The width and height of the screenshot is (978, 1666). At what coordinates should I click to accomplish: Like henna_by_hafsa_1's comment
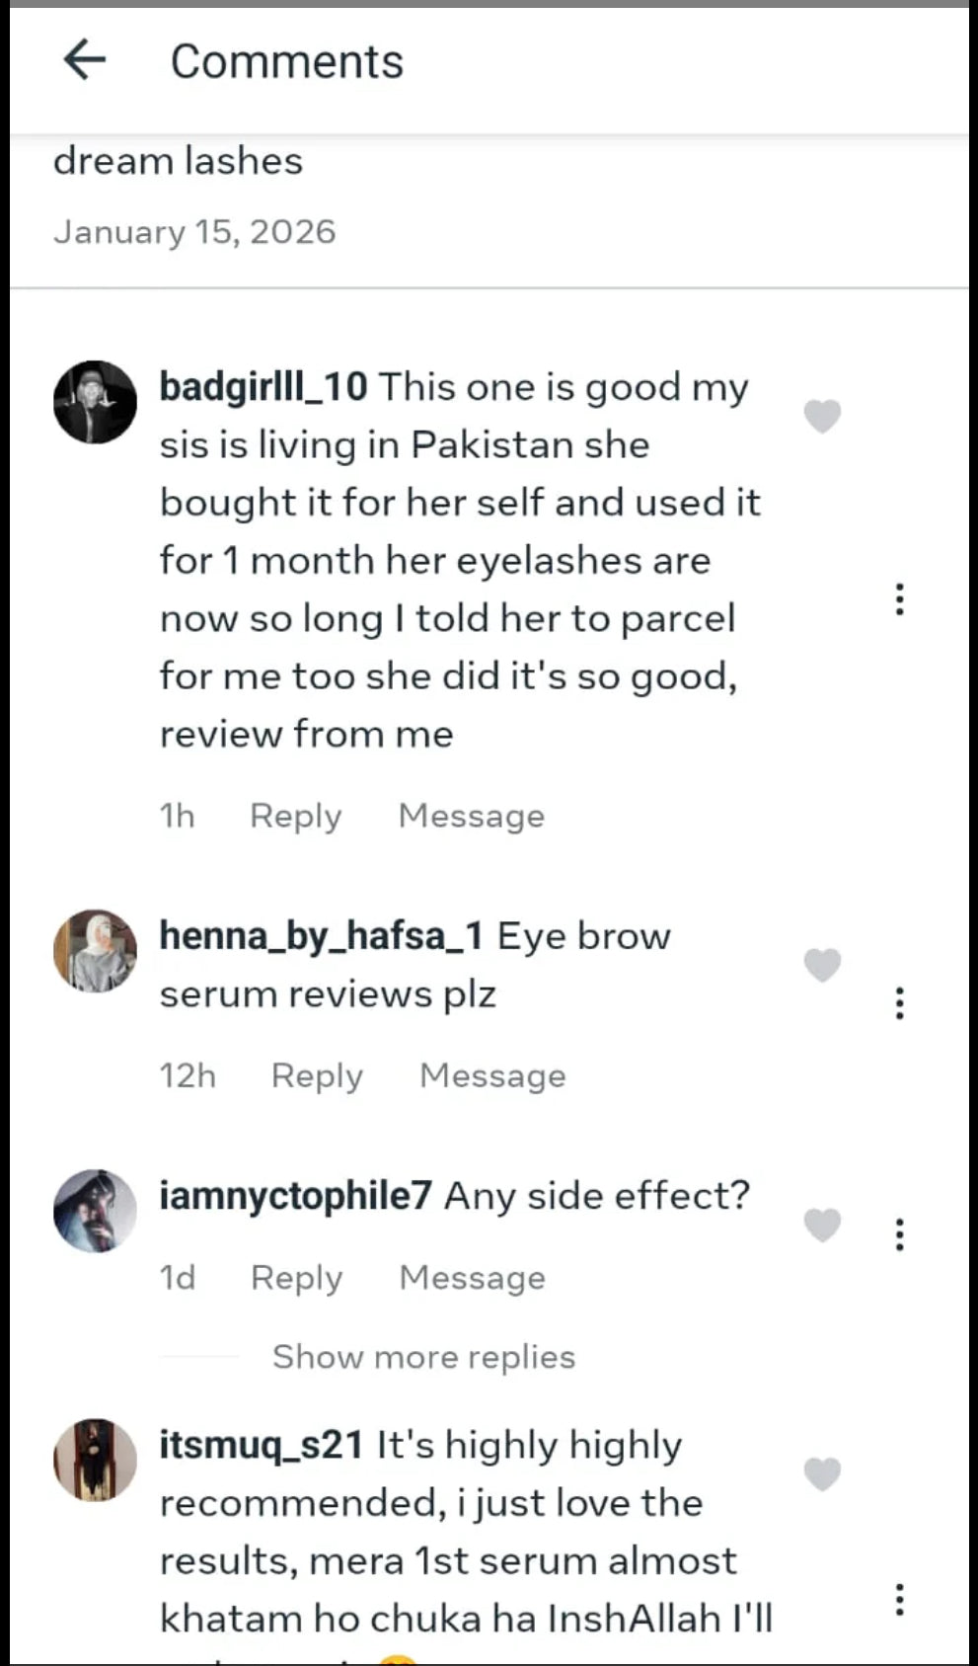pos(822,964)
